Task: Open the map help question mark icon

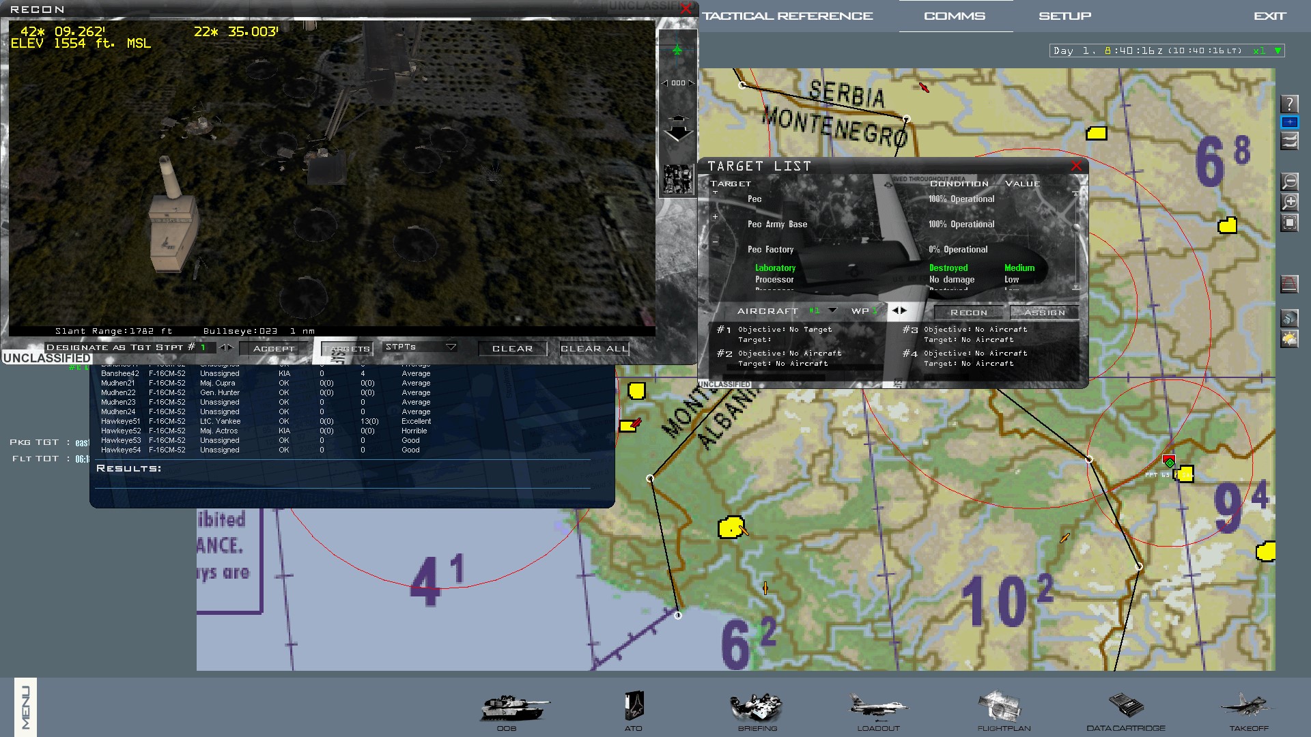Action: click(x=1288, y=104)
